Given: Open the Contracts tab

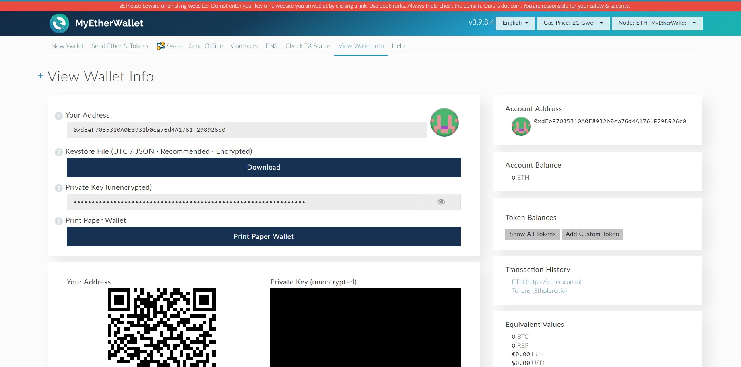Looking at the screenshot, I should click(244, 46).
